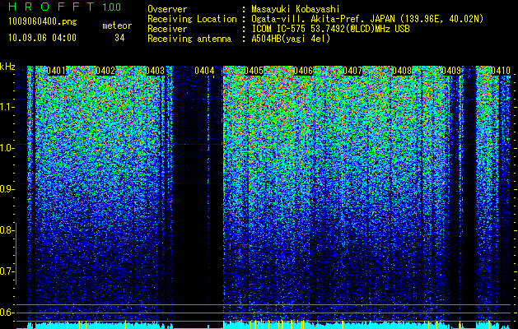The width and height of the screenshot is (518, 329).
Task: Click the 0403 time marker
Action: click(x=155, y=71)
